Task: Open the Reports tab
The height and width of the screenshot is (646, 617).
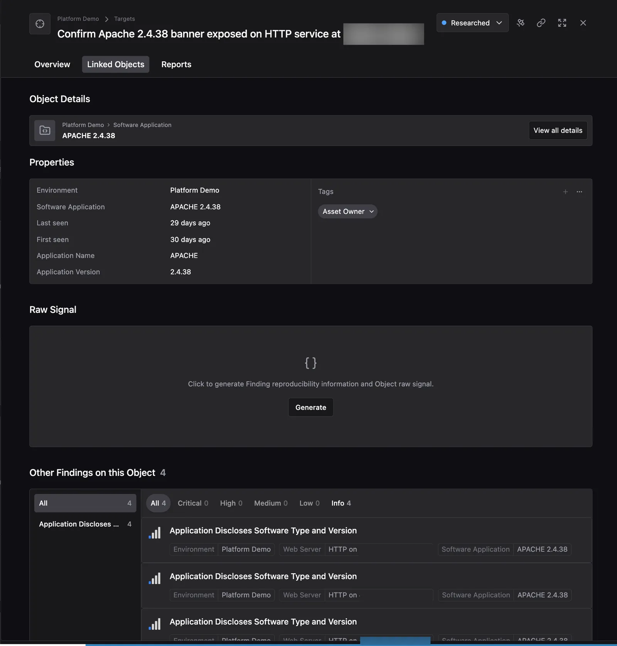Action: click(176, 64)
